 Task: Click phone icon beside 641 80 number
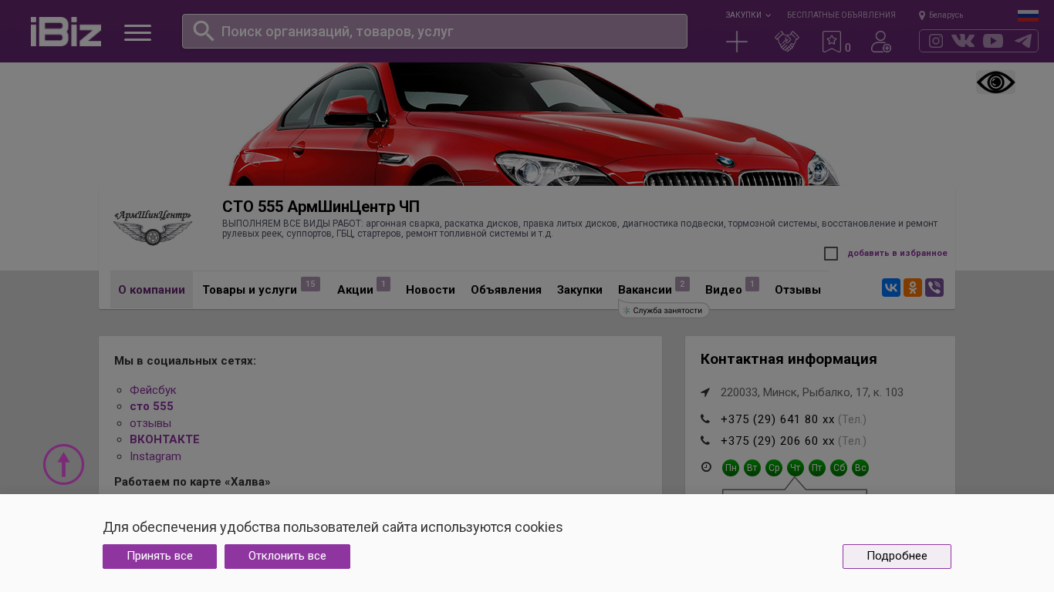click(x=705, y=419)
